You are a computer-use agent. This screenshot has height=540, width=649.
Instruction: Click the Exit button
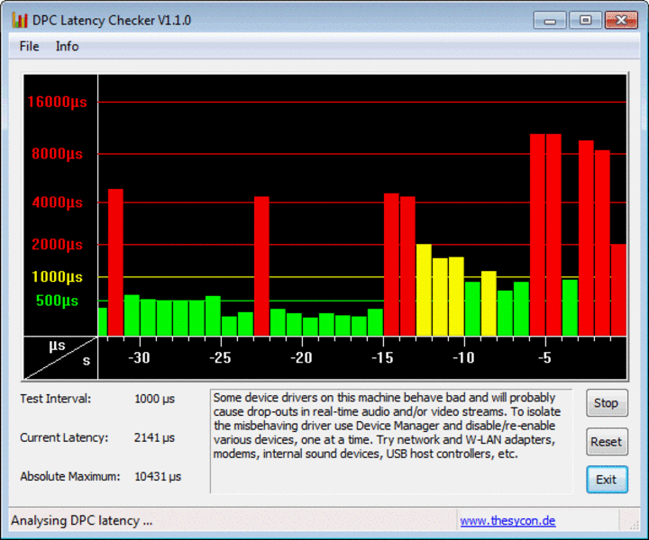coord(607,480)
